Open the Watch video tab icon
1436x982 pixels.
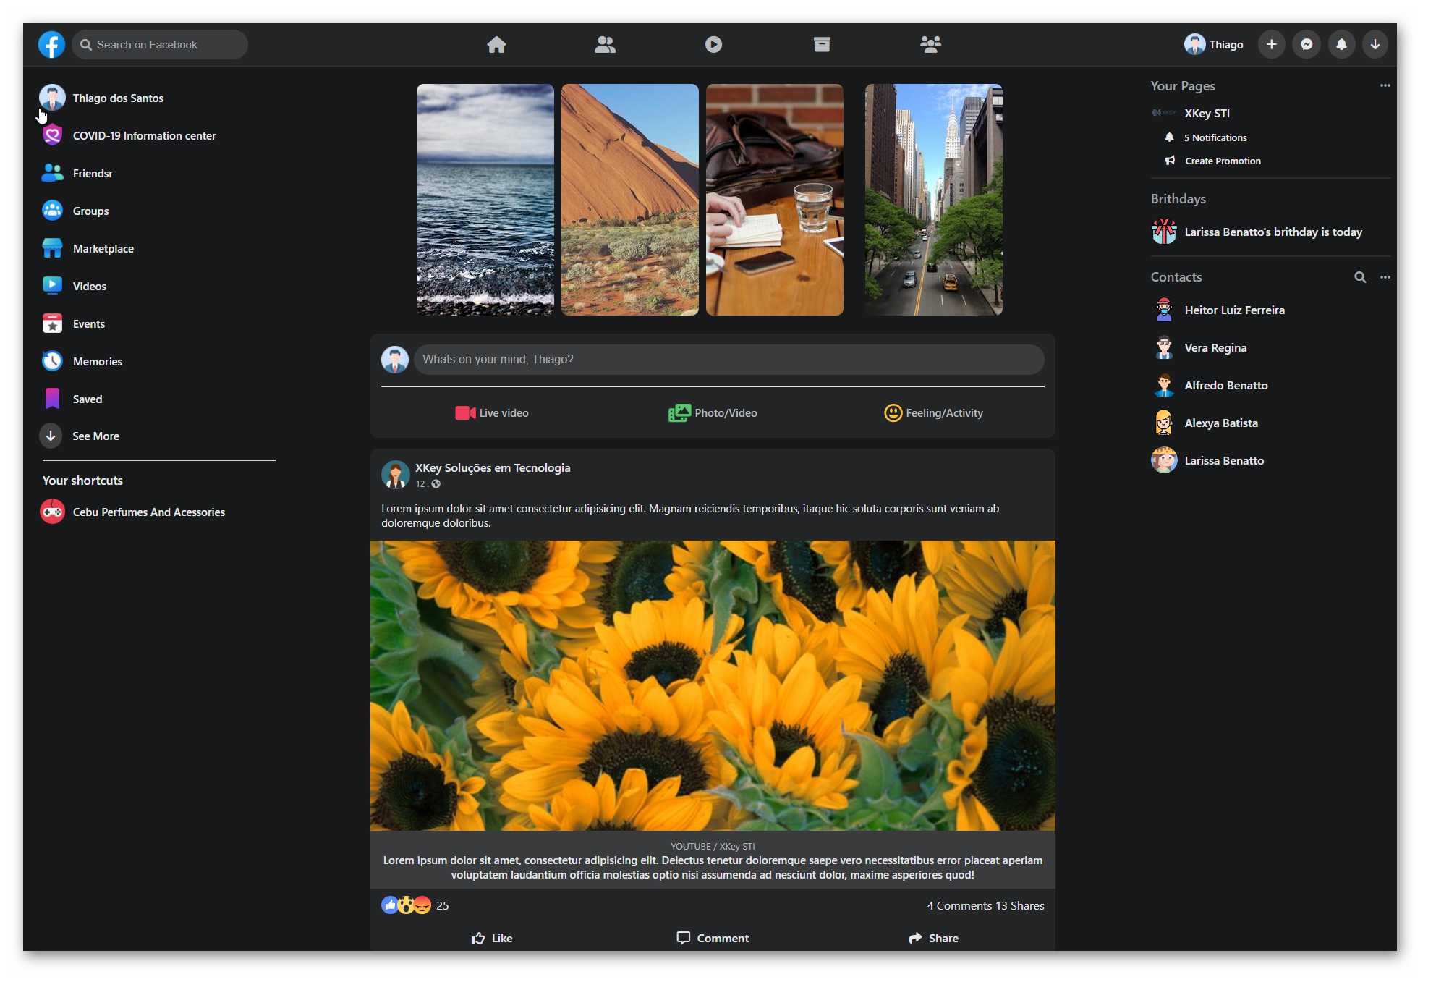coord(713,44)
